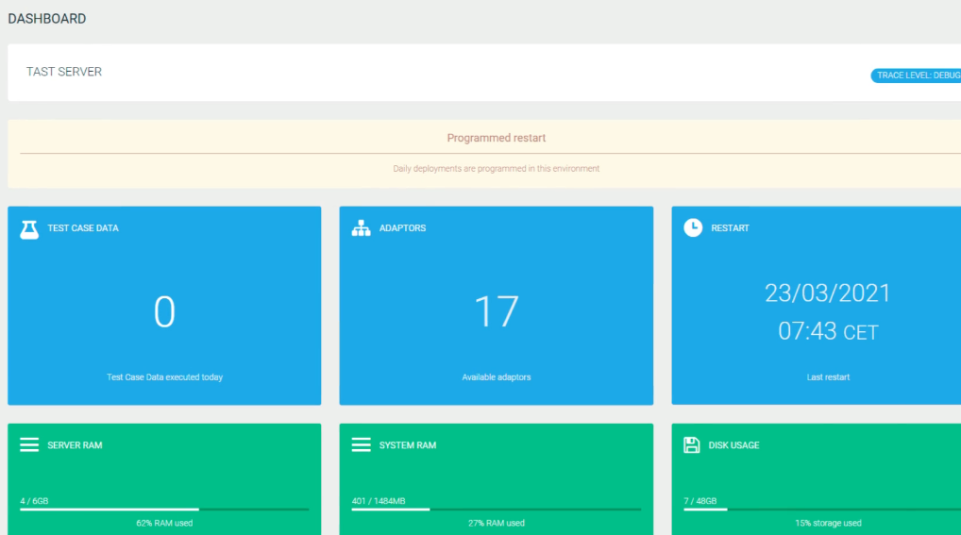Click the Server RAM usage progress bar
The image size is (961, 535).
164,510
